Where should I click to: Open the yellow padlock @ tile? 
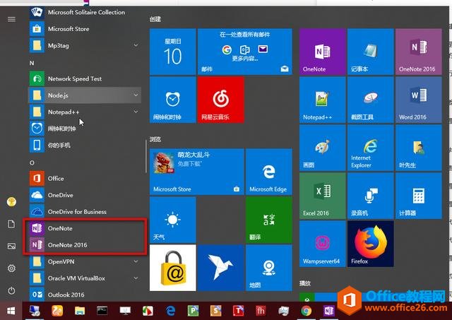coord(172,268)
